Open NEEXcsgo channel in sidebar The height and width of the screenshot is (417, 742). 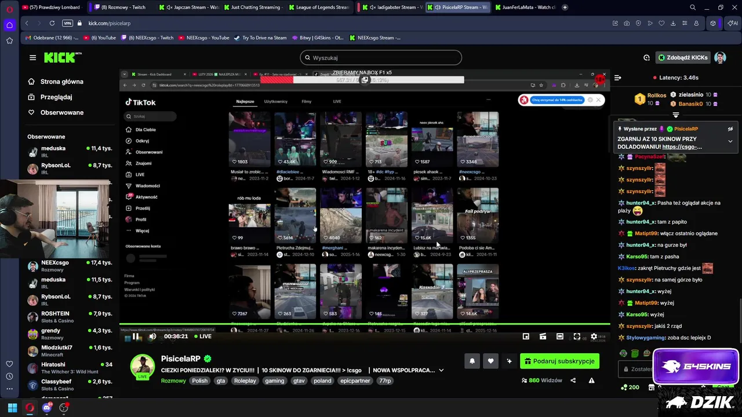click(70, 266)
